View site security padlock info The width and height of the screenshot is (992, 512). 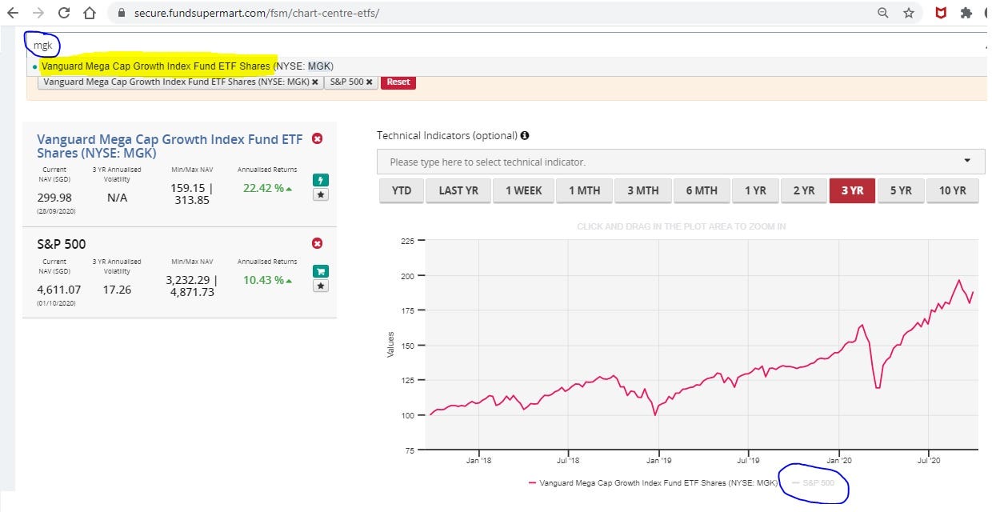[x=122, y=13]
